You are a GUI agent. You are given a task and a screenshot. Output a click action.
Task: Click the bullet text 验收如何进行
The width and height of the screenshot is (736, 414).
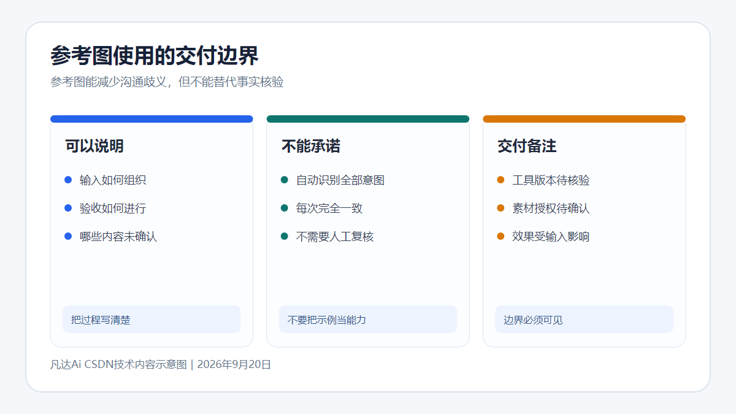click(113, 209)
